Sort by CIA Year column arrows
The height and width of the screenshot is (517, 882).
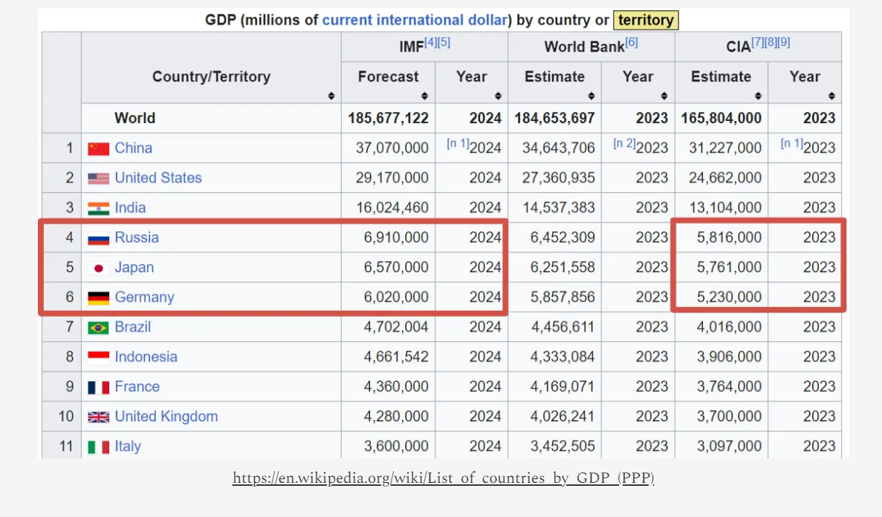tap(831, 96)
